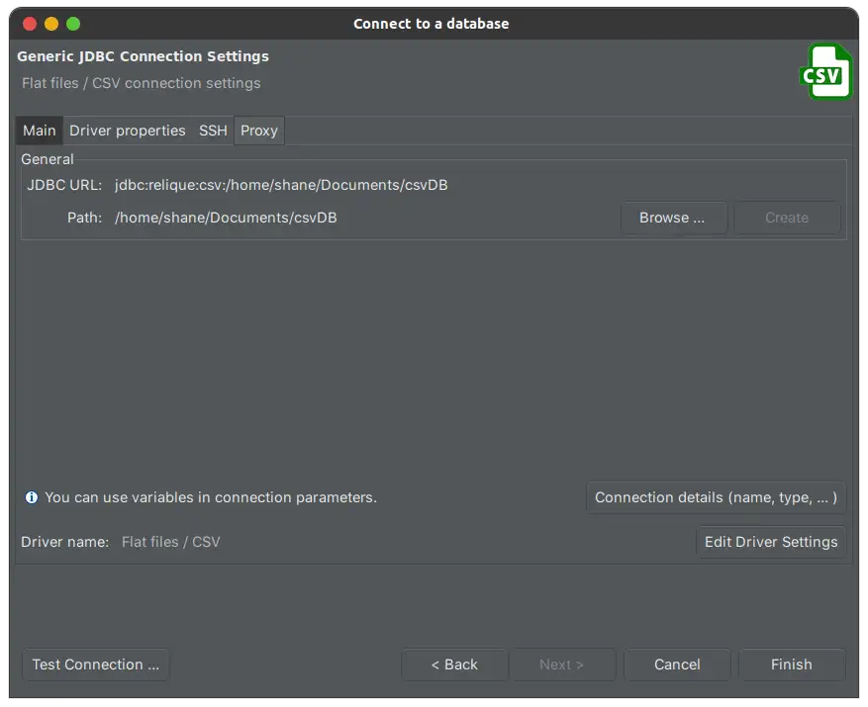Click the 'General' group label

click(x=48, y=159)
